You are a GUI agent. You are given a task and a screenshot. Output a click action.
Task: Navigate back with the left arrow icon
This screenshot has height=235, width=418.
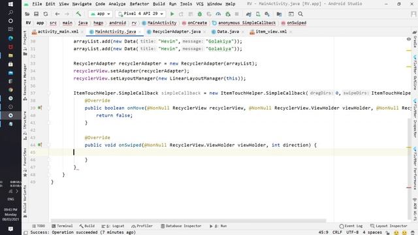point(57,14)
